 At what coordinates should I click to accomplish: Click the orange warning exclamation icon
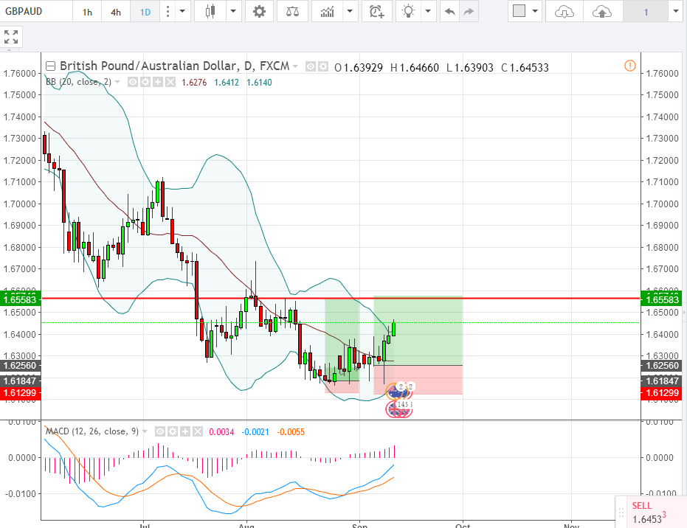[x=630, y=66]
